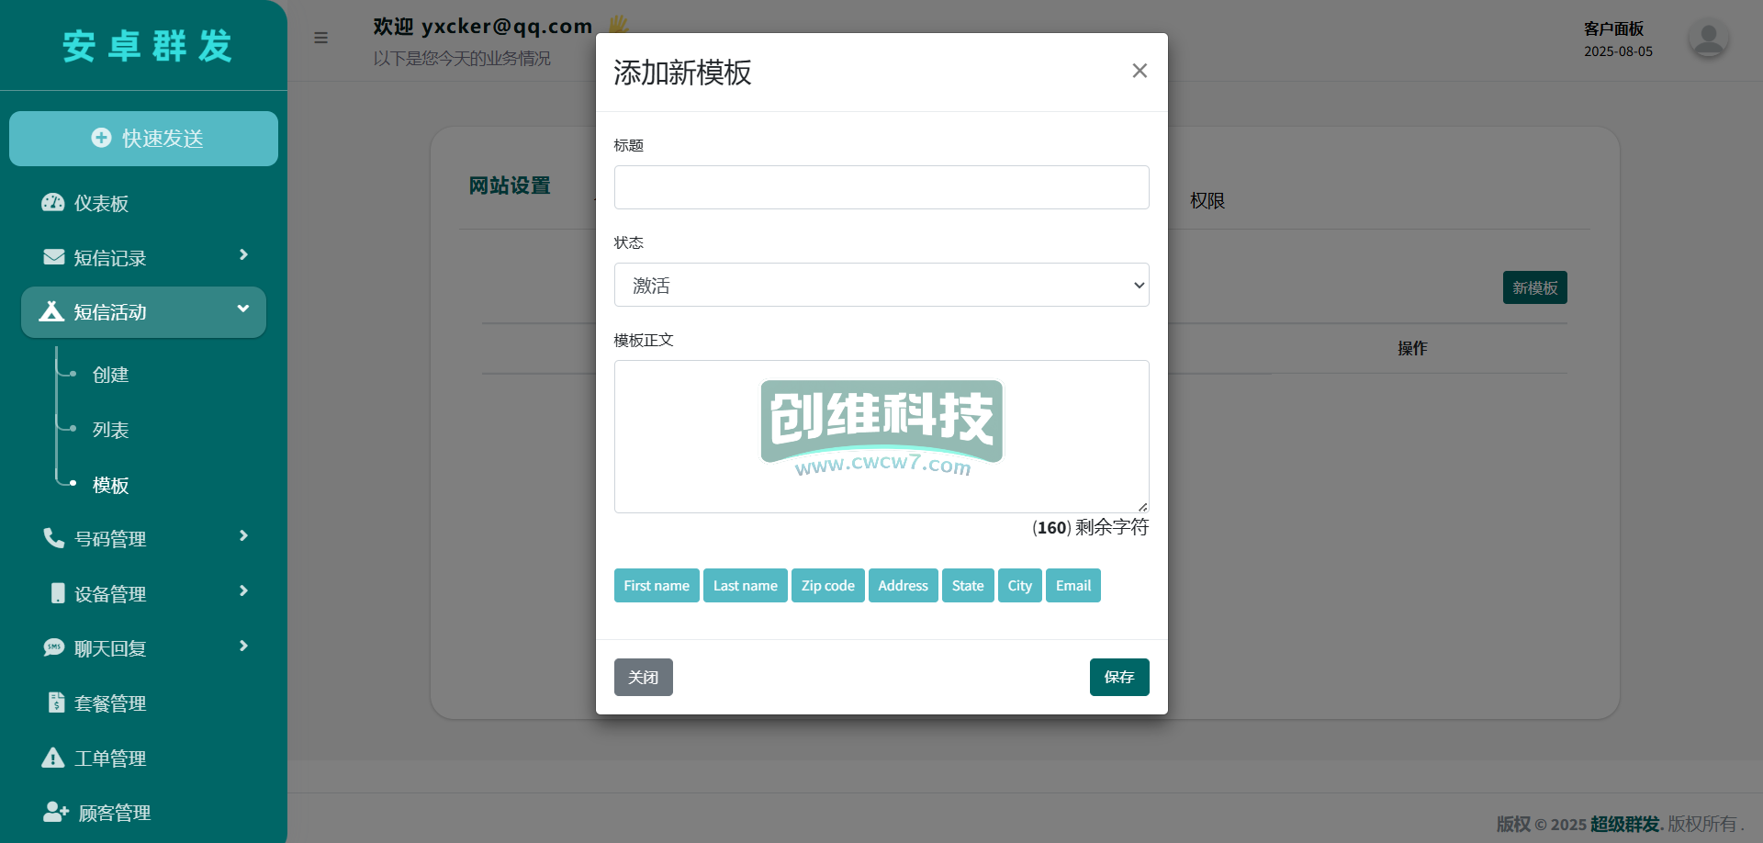Click the hamburger menu icon
This screenshot has height=843, width=1763.
point(320,38)
